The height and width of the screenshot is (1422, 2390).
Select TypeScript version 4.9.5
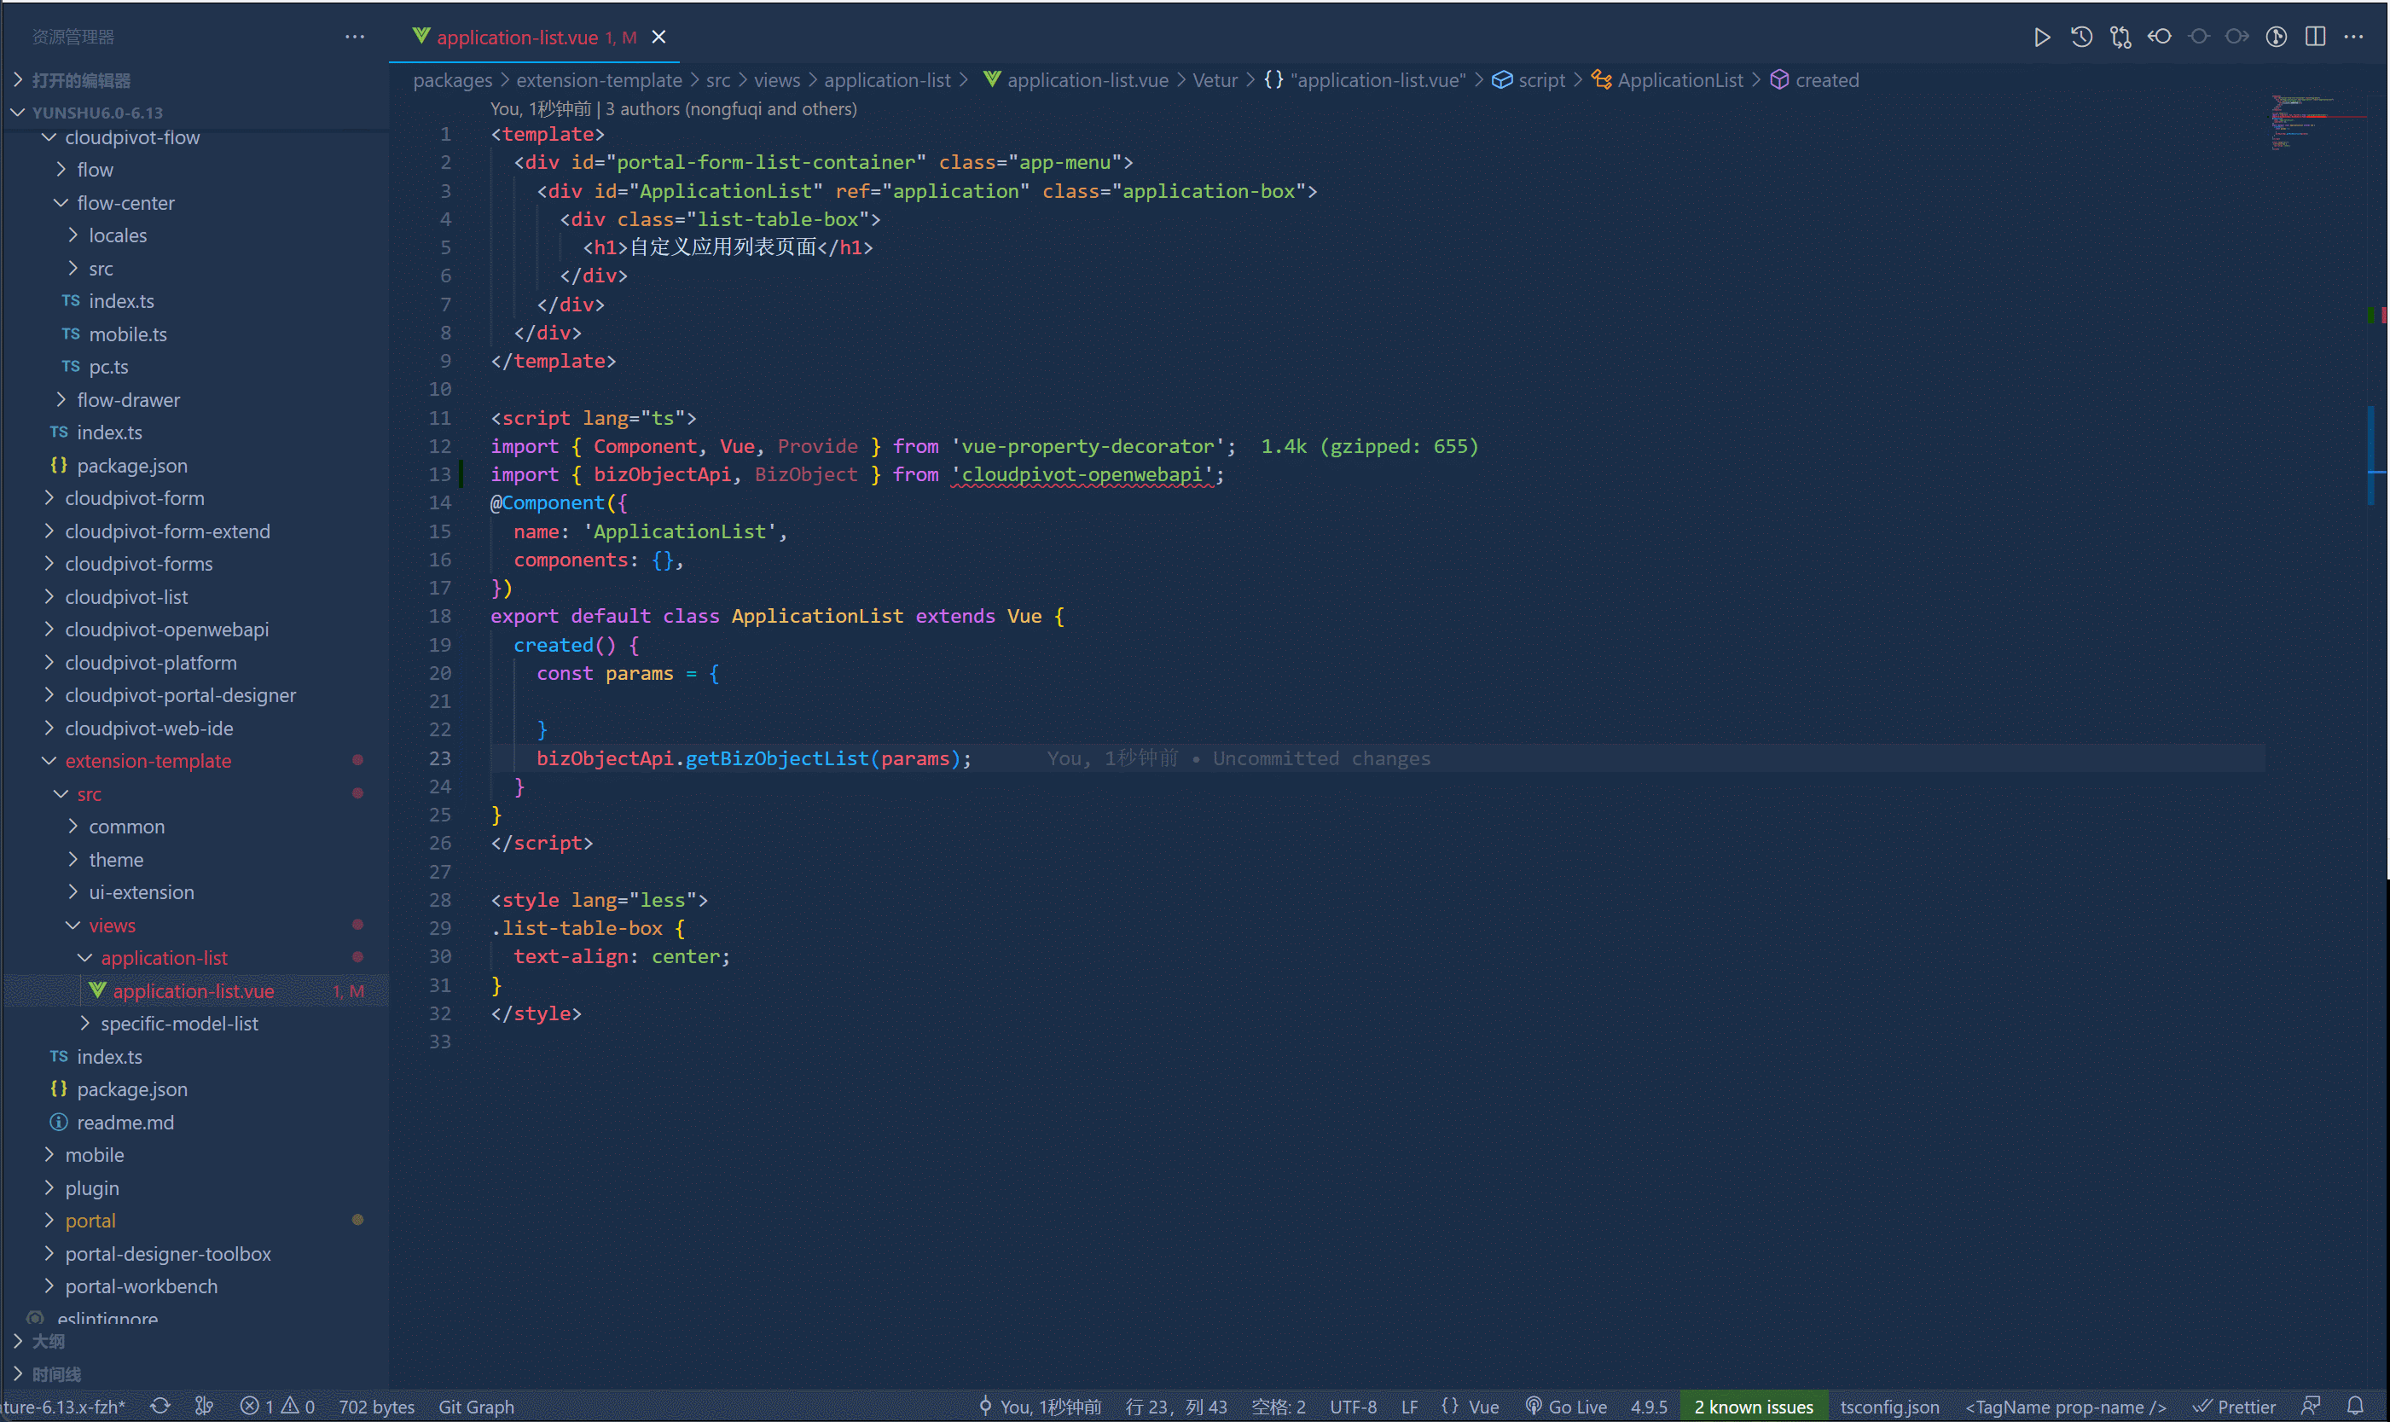coord(1649,1407)
